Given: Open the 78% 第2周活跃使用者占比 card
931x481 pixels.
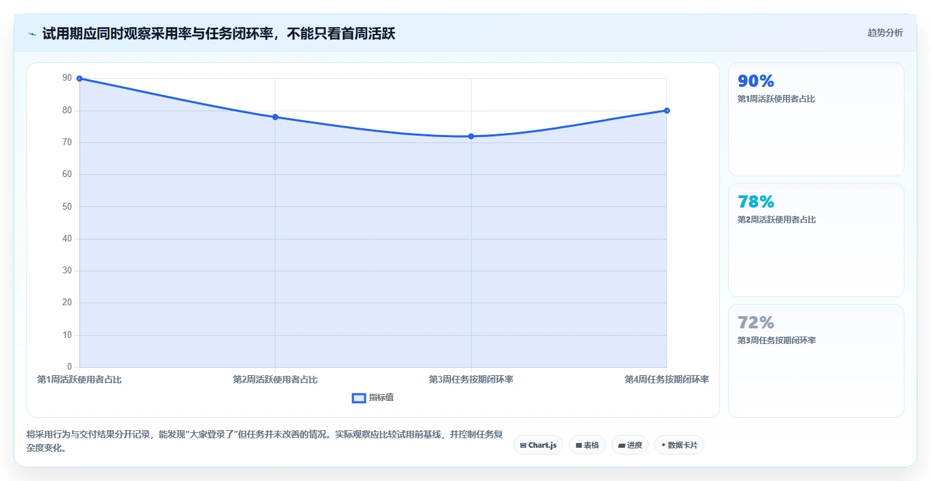Looking at the screenshot, I should click(x=816, y=240).
